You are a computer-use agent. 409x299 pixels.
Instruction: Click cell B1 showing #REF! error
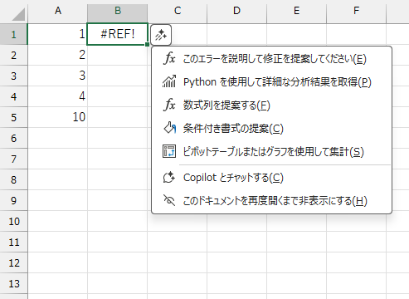(x=118, y=34)
